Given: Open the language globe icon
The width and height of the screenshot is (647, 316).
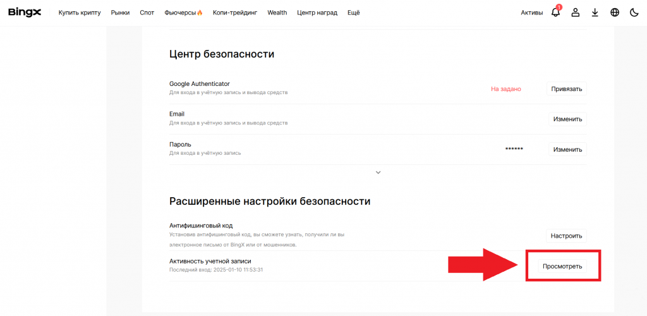Looking at the screenshot, I should pyautogui.click(x=615, y=13).
